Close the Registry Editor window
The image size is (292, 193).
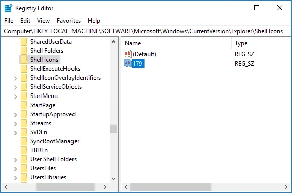280,8
